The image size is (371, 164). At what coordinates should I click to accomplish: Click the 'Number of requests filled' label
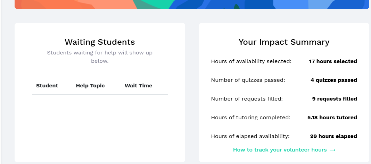[247, 99]
